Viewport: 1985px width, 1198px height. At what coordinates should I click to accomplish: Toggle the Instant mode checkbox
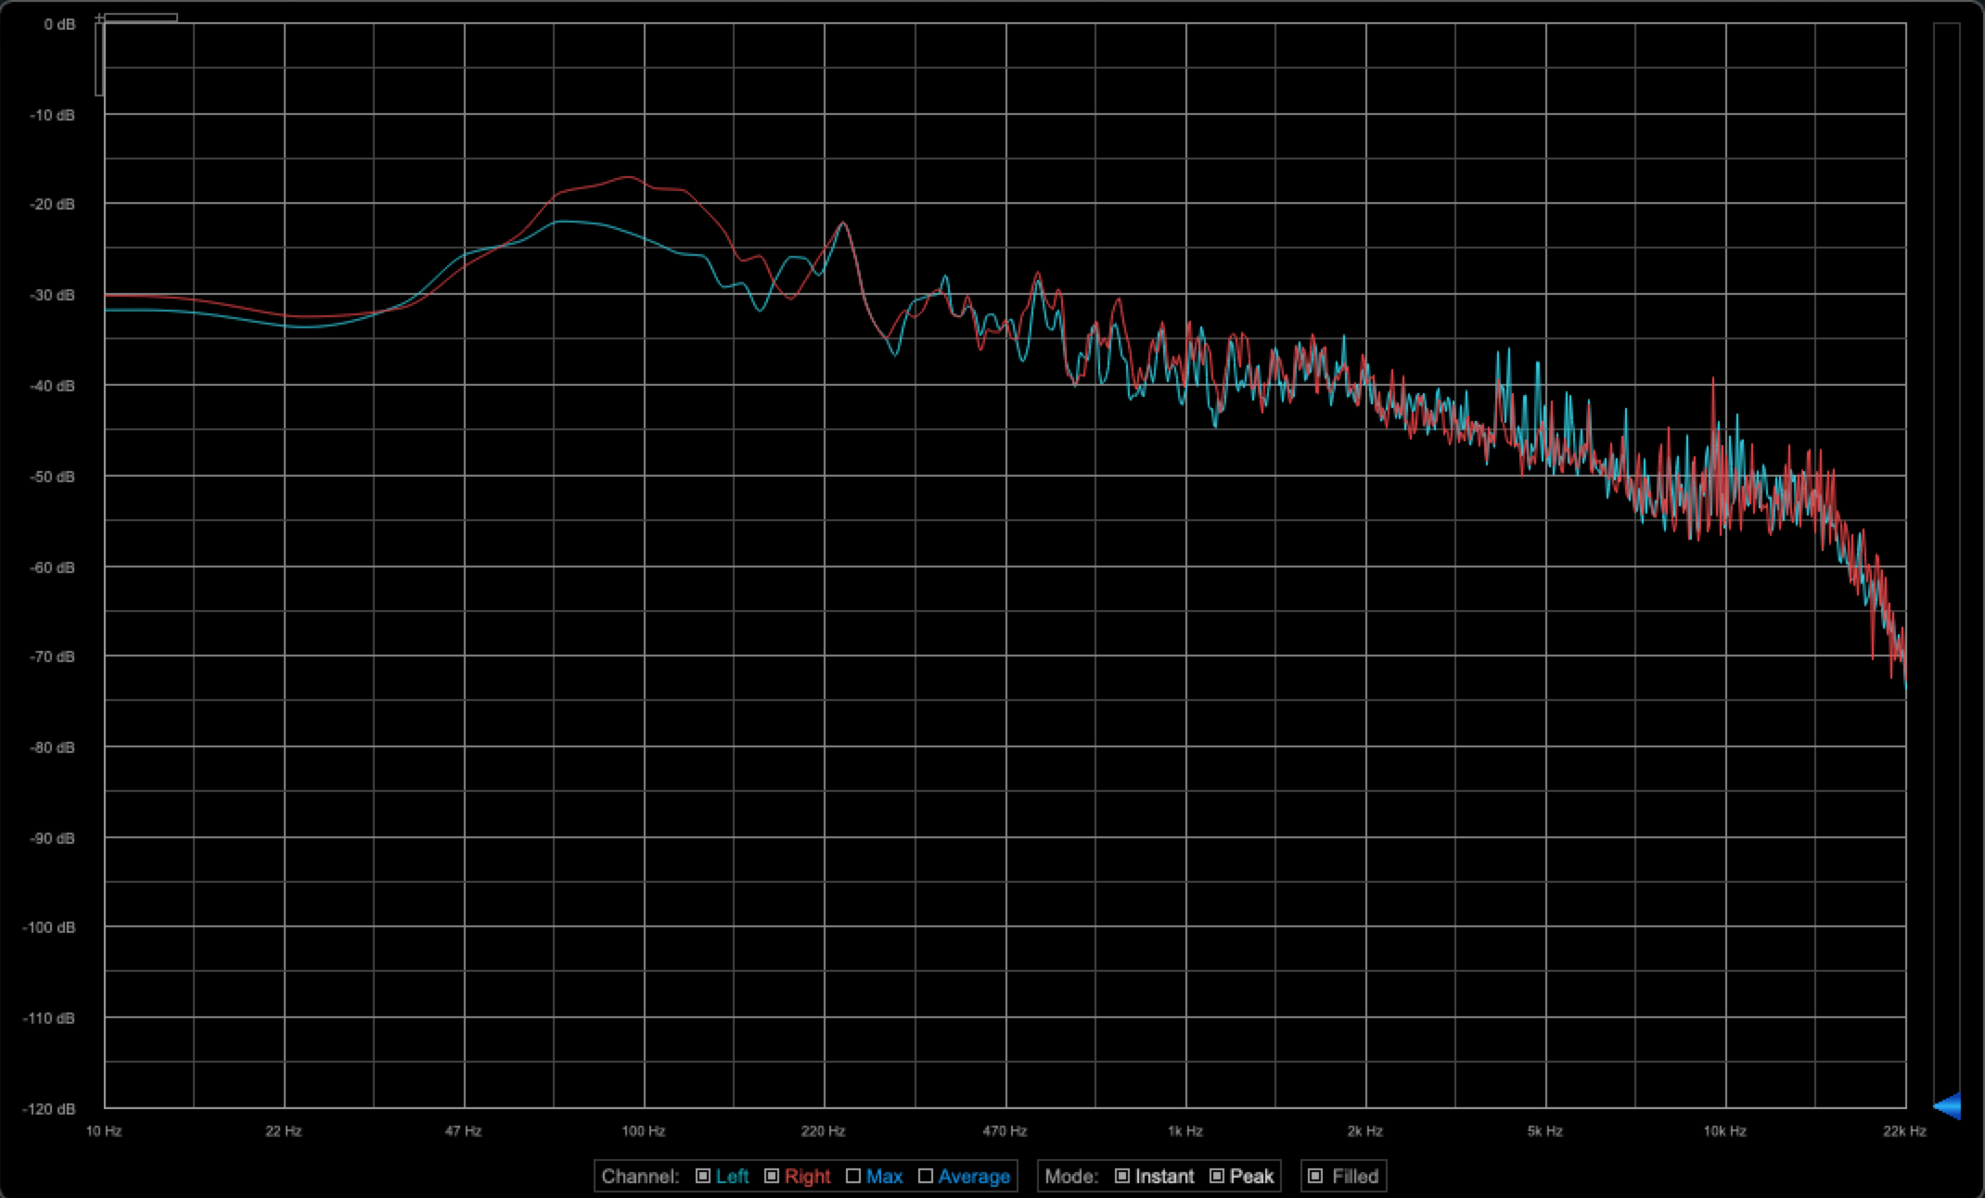coord(1122,1176)
